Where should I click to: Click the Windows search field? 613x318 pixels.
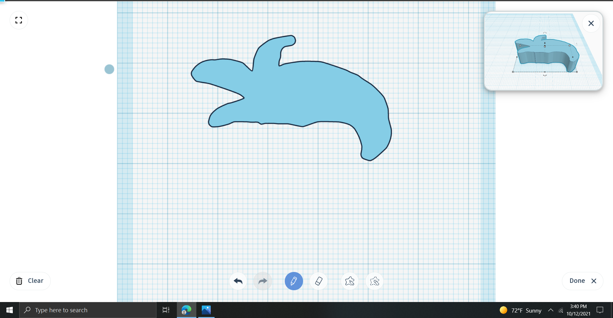(x=88, y=310)
